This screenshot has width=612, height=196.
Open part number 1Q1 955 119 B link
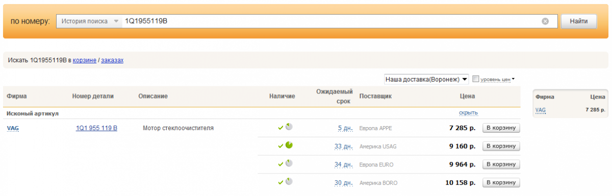point(97,128)
